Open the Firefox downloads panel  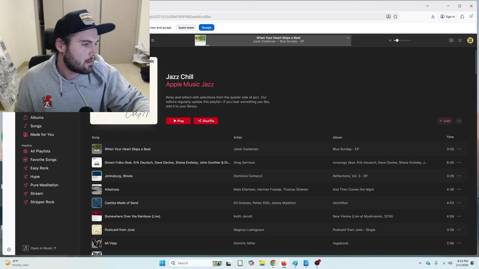coord(433,16)
